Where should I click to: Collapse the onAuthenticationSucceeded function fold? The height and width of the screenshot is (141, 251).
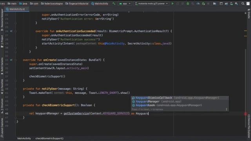click(x=16, y=31)
